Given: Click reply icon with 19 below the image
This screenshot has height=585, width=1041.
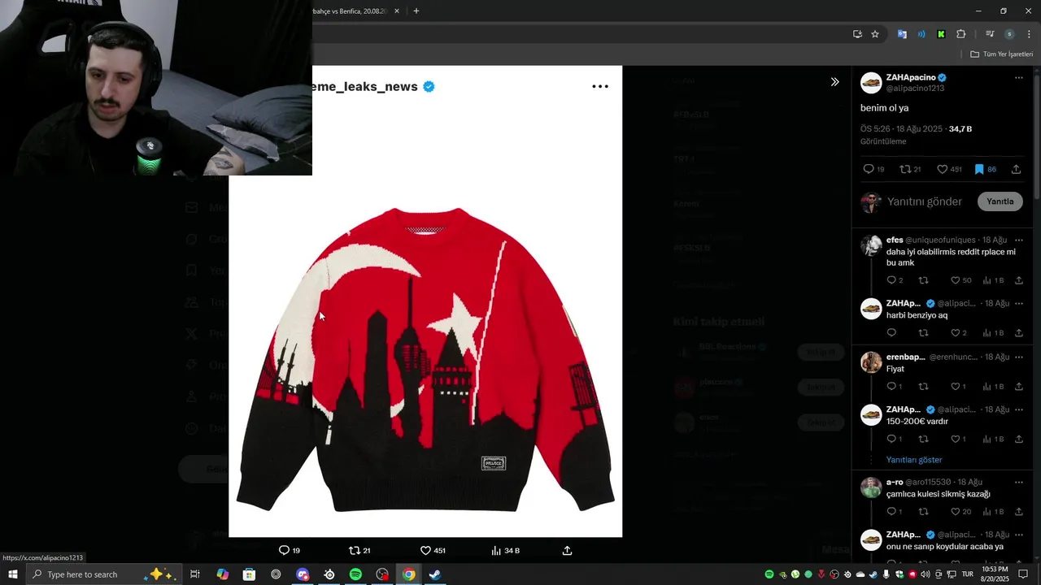Looking at the screenshot, I should 290,550.
